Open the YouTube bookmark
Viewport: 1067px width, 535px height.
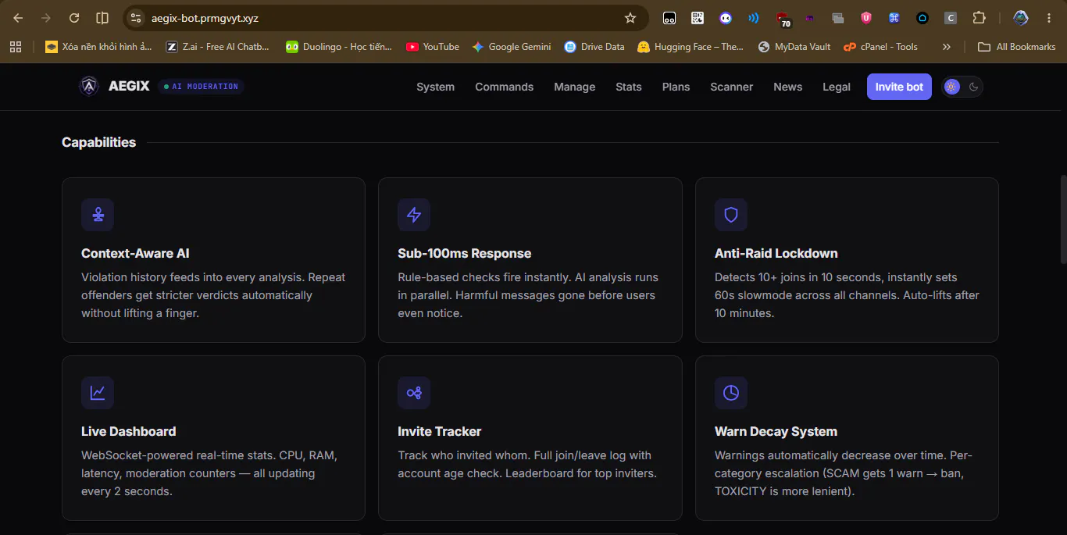pos(433,47)
